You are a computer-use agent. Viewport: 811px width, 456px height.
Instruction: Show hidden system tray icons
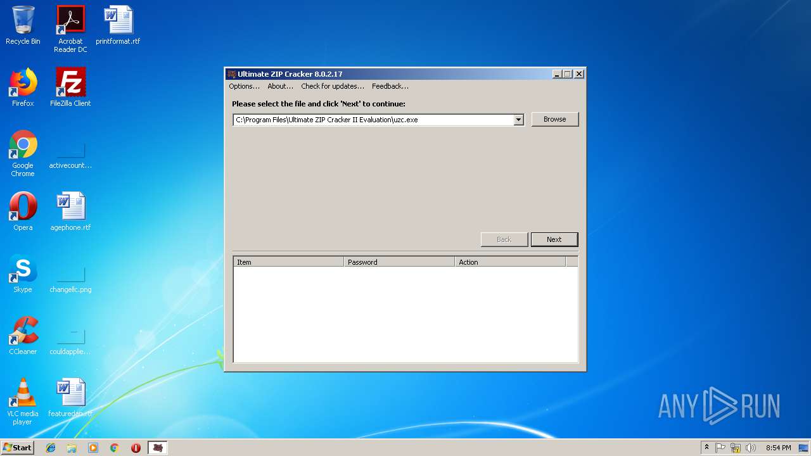(706, 447)
